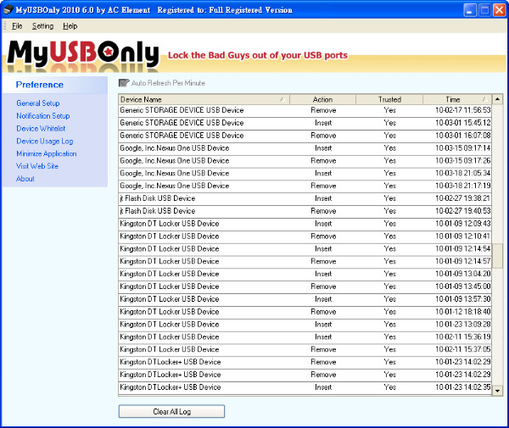Sort by Device Name column header
Screen dimensions: 509x428
point(204,99)
